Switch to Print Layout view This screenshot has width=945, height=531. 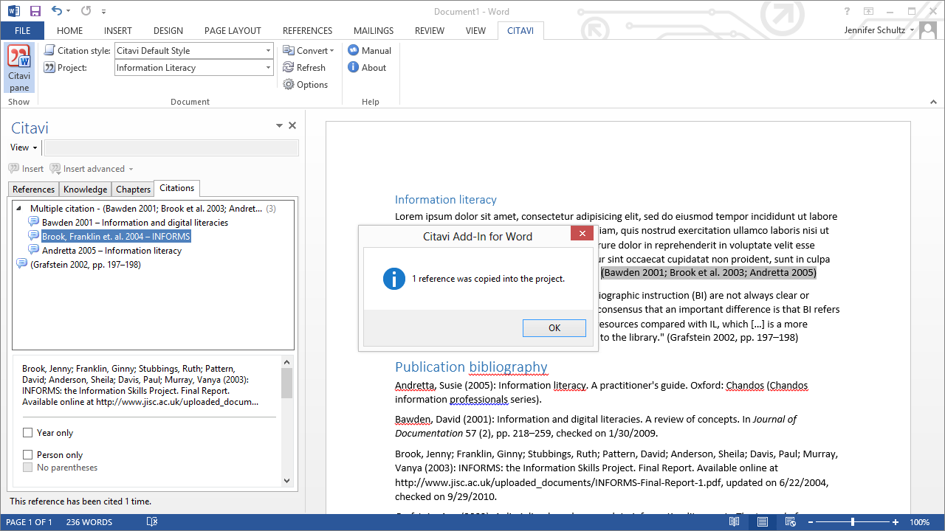(x=762, y=522)
